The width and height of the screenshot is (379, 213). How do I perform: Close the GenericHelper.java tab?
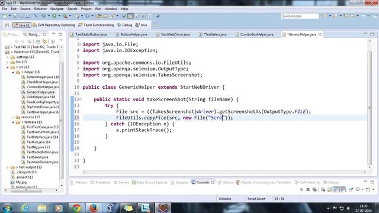(320, 34)
